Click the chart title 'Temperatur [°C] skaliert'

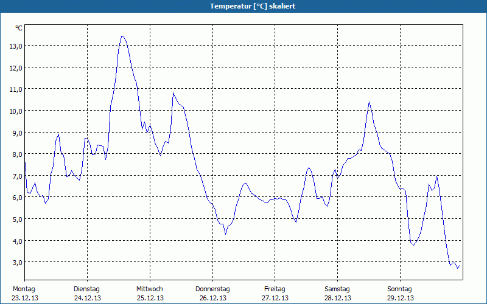(253, 6)
